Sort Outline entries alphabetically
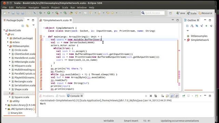219x123 pixels. pyautogui.click(x=192, y=26)
